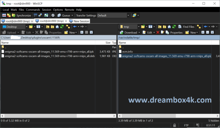Go to remote parent directory icon
This screenshot has width=220, height=128.
[x=160, y=27]
